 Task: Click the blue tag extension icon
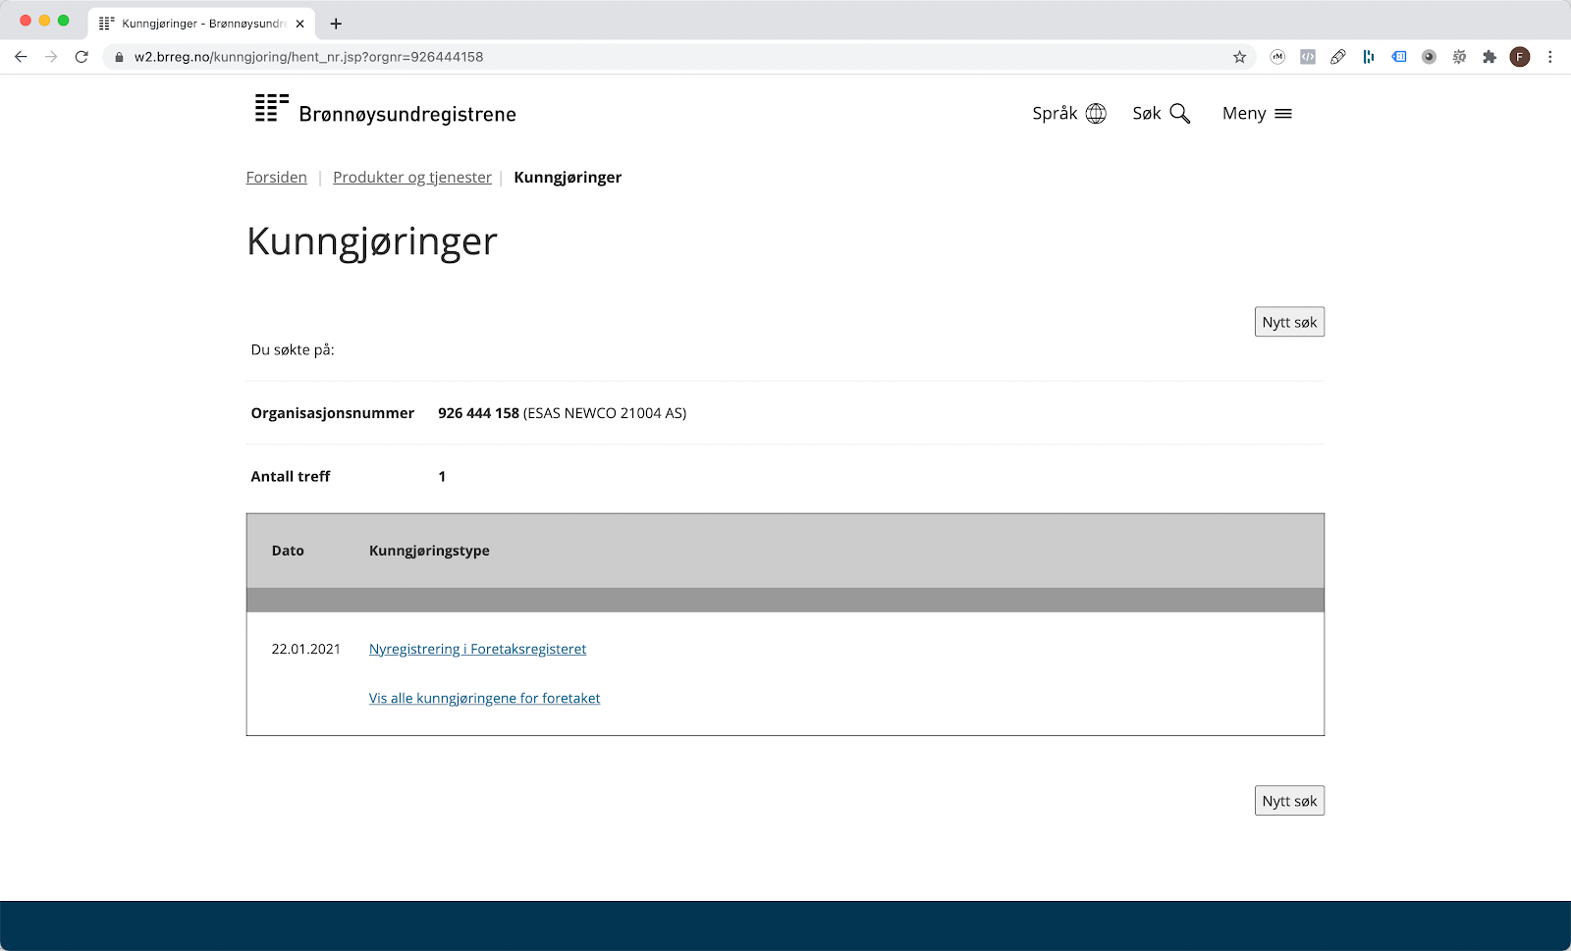(x=1398, y=57)
